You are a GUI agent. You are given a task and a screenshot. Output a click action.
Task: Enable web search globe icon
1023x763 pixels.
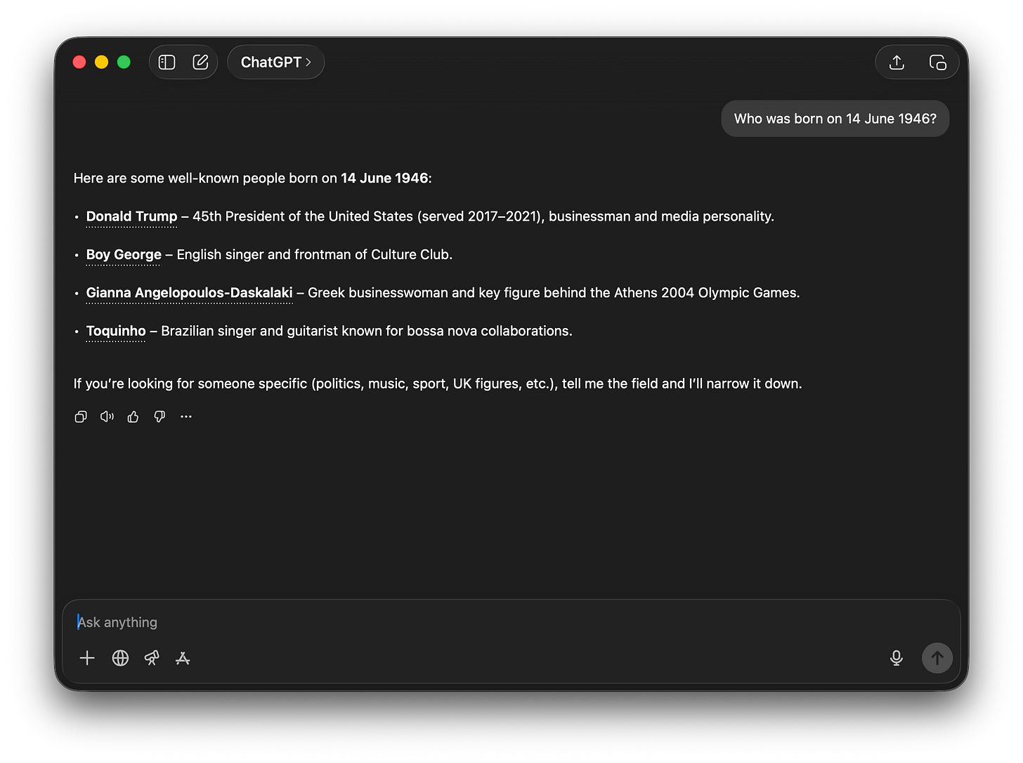[120, 658]
